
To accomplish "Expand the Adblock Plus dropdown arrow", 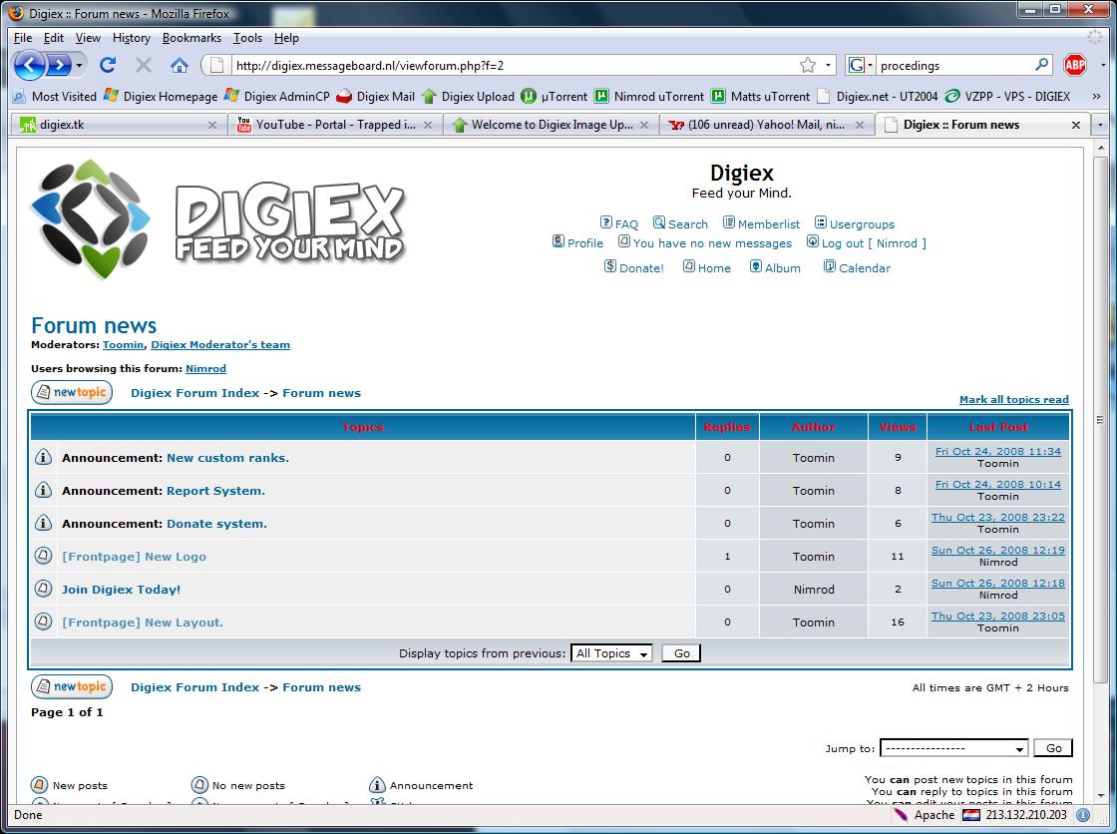I will (1103, 66).
